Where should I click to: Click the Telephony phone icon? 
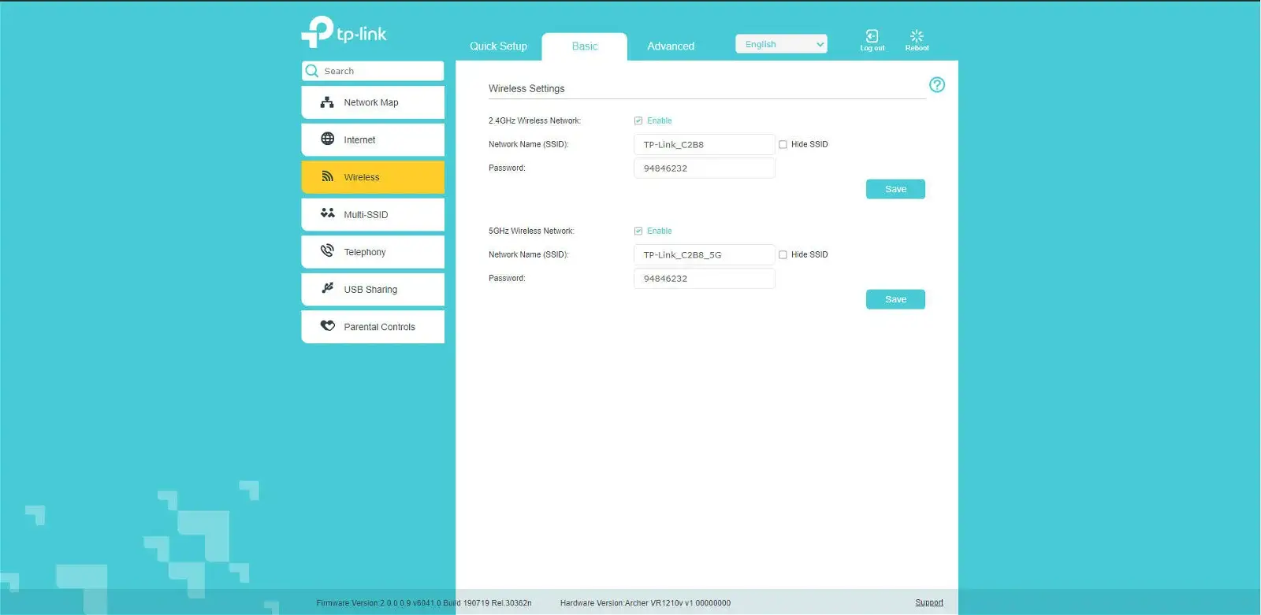click(327, 251)
